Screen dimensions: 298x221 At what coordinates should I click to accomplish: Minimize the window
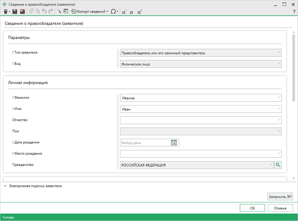click(275, 5)
